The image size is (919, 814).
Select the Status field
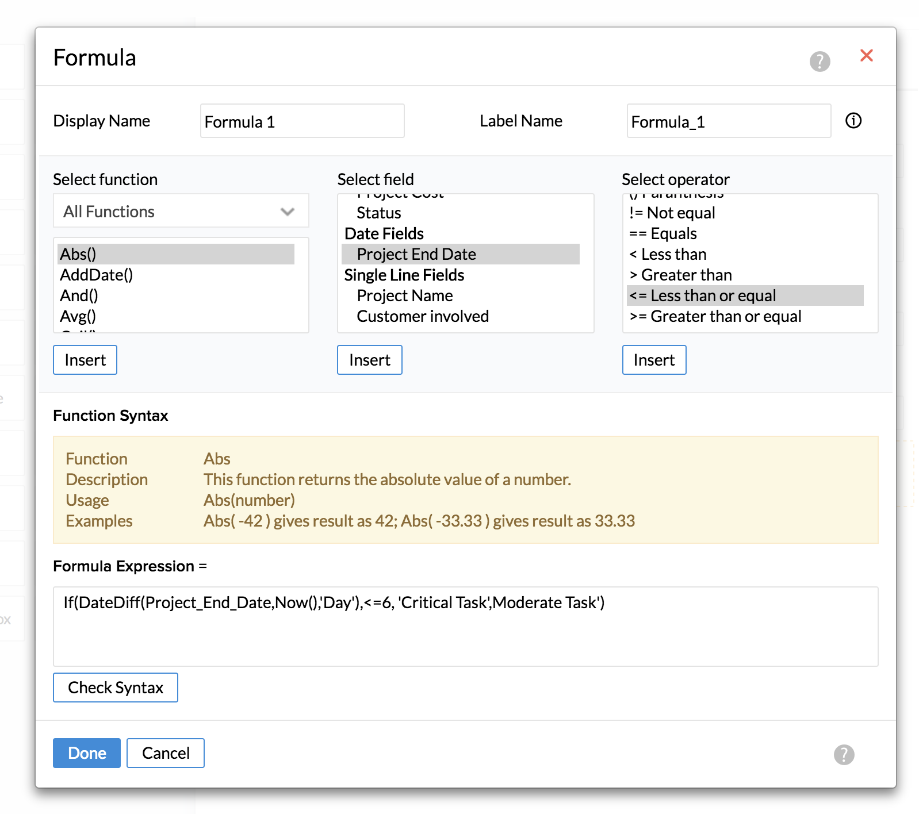(x=378, y=213)
